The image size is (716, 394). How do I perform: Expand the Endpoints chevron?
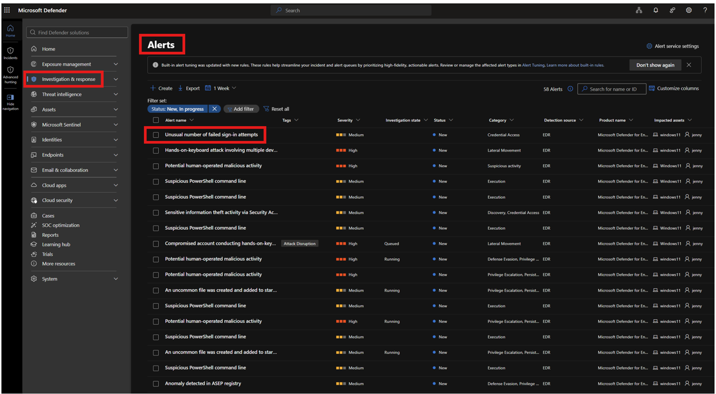pyautogui.click(x=116, y=155)
